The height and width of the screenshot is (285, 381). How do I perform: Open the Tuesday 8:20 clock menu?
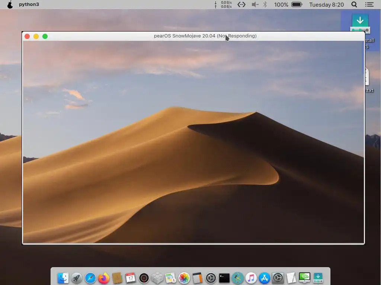click(326, 4)
